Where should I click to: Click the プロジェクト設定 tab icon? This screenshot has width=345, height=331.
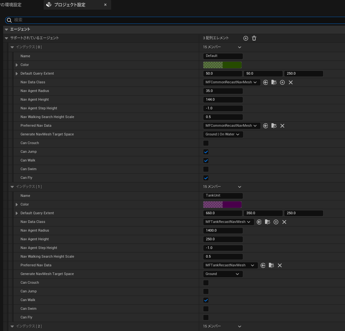[49, 5]
